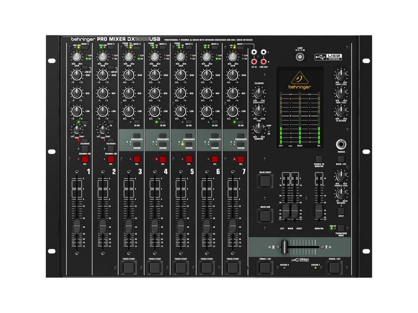Click the channel 1 volume fader cap

77,227
